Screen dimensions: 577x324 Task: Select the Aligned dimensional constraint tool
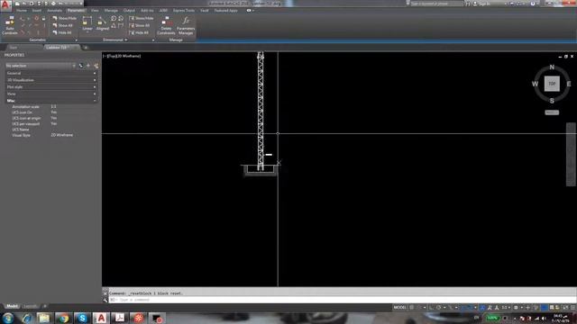click(x=102, y=24)
